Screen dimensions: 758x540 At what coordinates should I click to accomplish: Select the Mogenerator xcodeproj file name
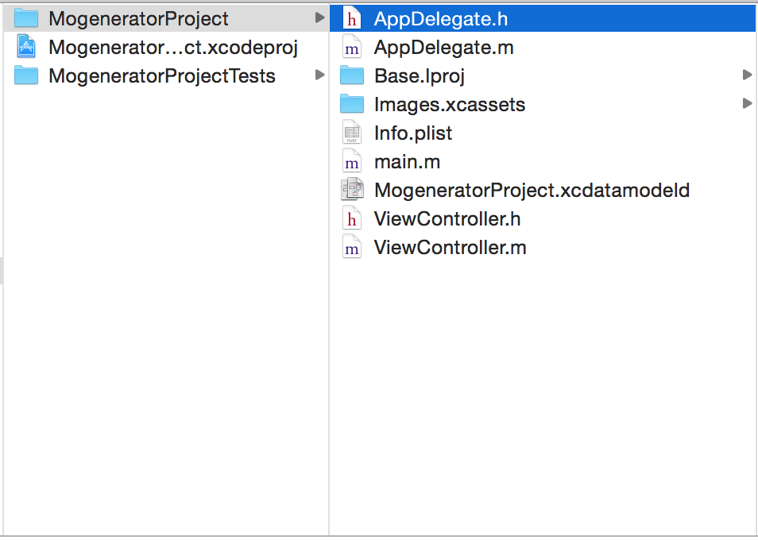(x=173, y=47)
